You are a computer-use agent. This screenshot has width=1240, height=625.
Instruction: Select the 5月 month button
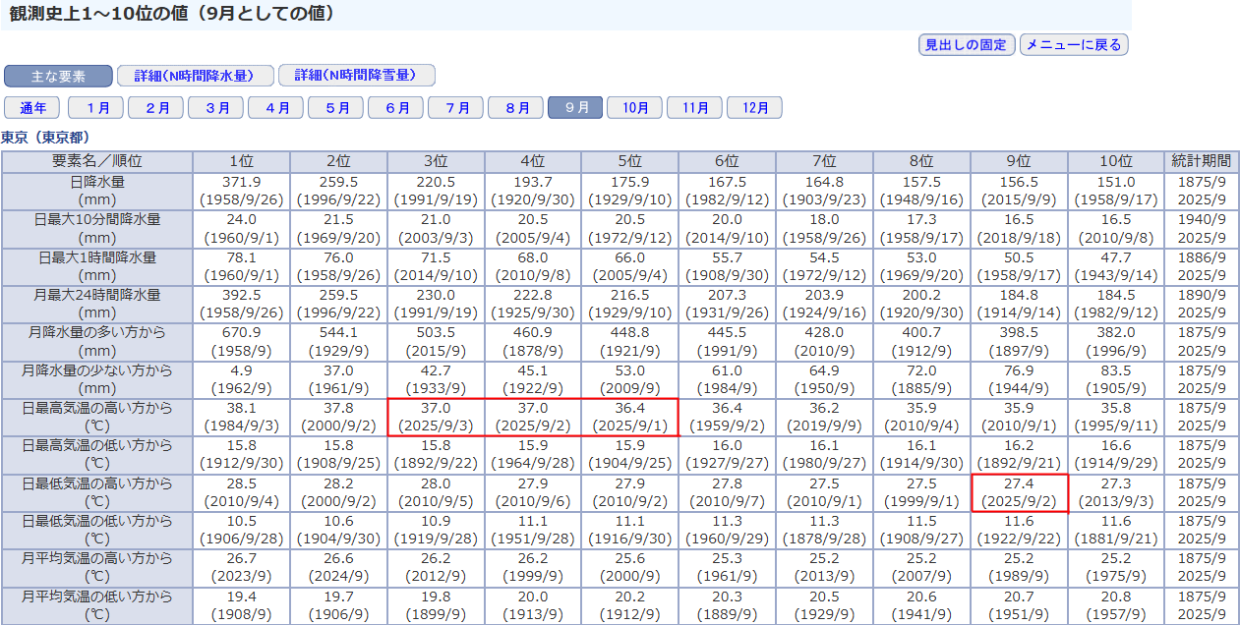[335, 108]
